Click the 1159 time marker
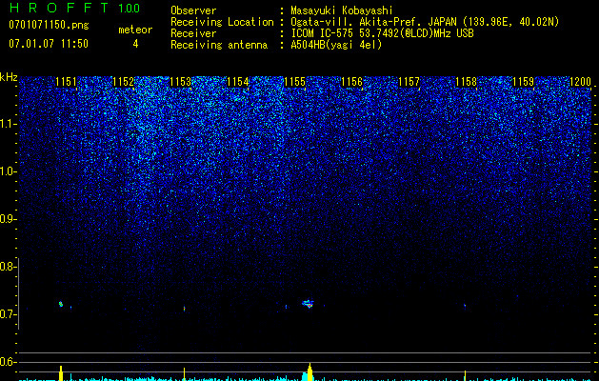599x381 pixels. pos(523,82)
